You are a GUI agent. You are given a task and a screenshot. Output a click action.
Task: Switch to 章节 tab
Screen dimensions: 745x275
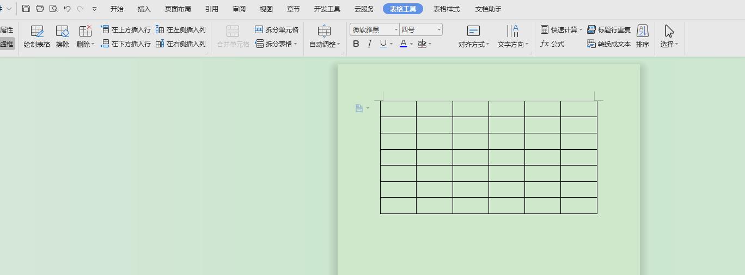pyautogui.click(x=294, y=9)
